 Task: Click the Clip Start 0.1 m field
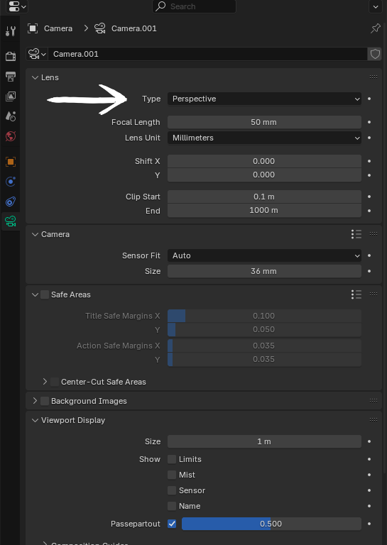coord(264,197)
